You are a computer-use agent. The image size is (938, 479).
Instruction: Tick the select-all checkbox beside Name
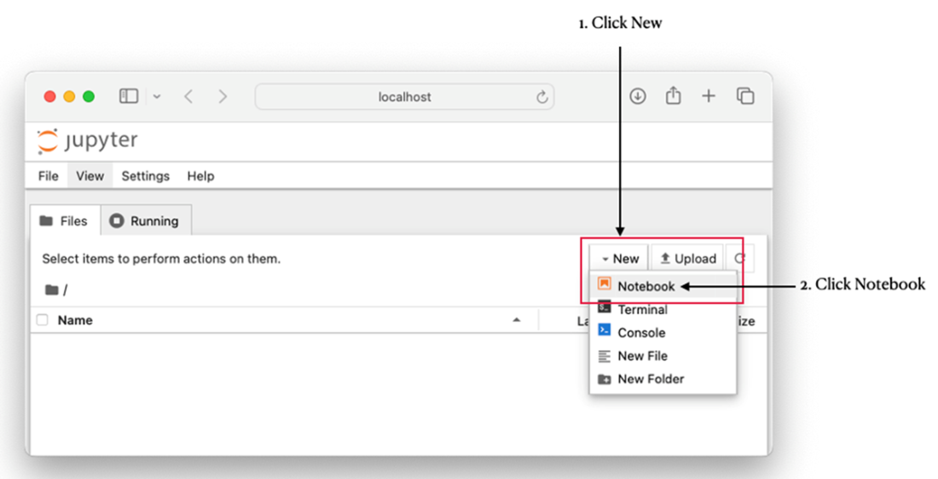[43, 320]
